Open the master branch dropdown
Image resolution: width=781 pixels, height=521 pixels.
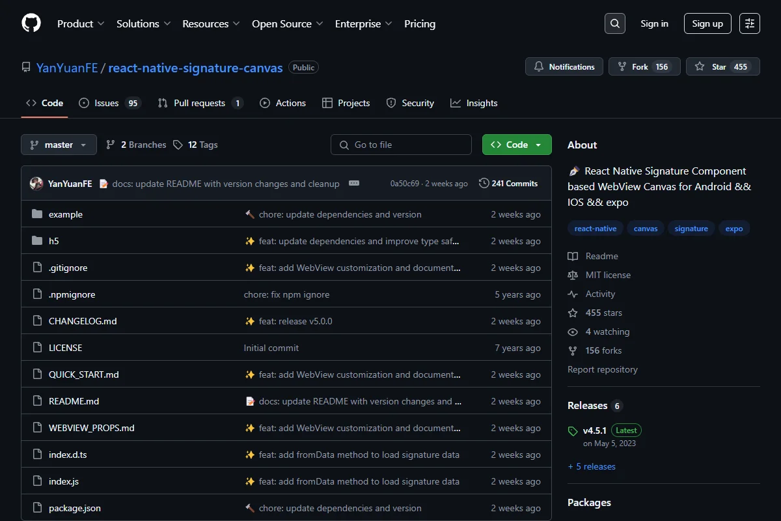(59, 145)
